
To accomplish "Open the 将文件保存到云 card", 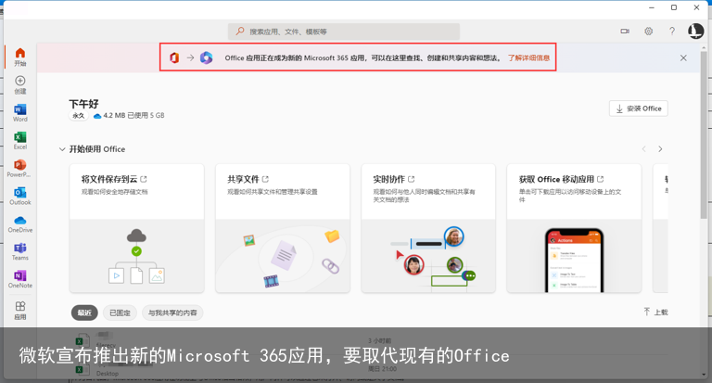I will click(x=136, y=228).
